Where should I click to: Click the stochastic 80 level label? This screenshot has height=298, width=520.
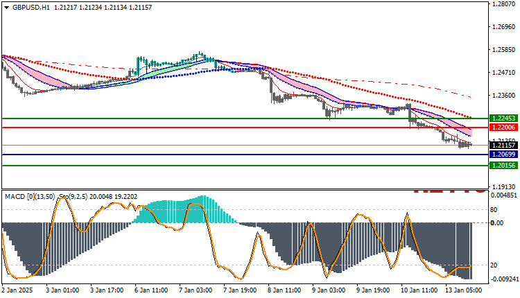pos(494,210)
